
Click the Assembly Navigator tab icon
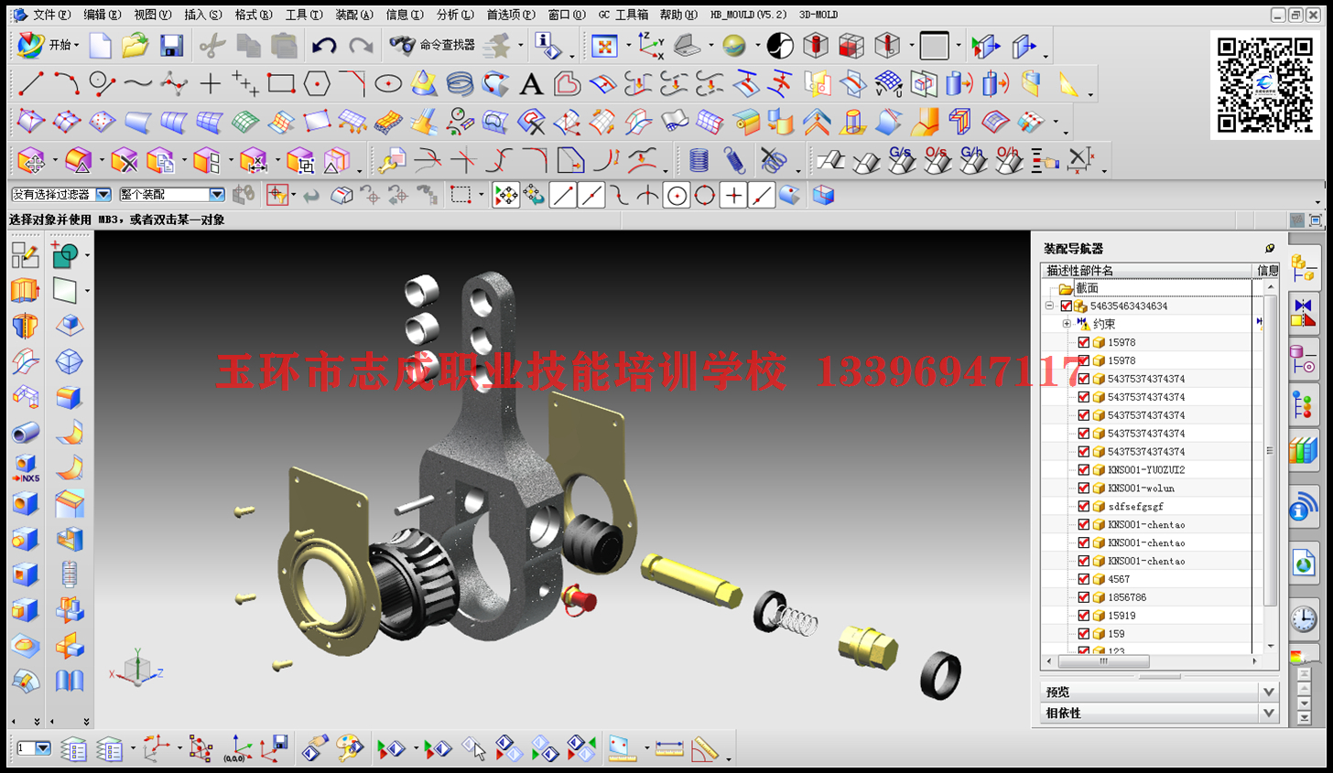coord(1304,268)
